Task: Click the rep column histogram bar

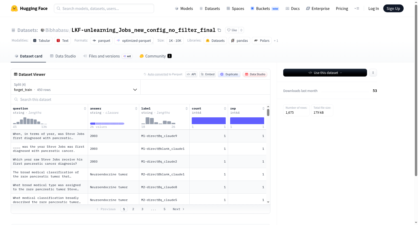Action: 247,121
